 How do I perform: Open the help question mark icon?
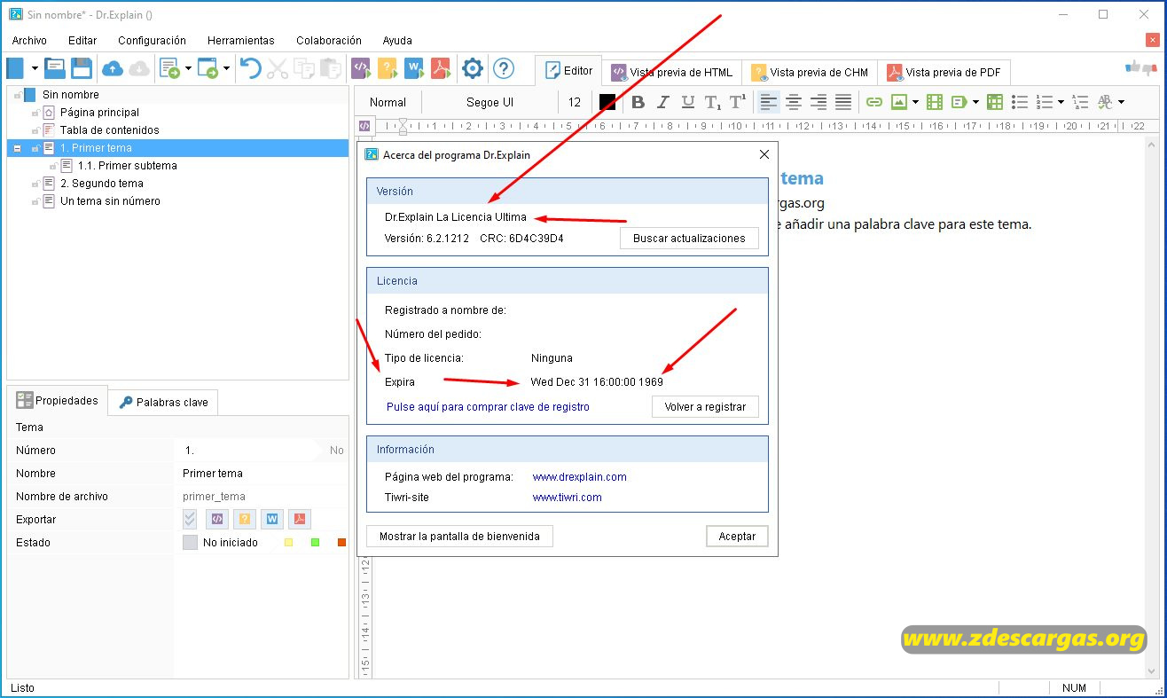click(504, 68)
